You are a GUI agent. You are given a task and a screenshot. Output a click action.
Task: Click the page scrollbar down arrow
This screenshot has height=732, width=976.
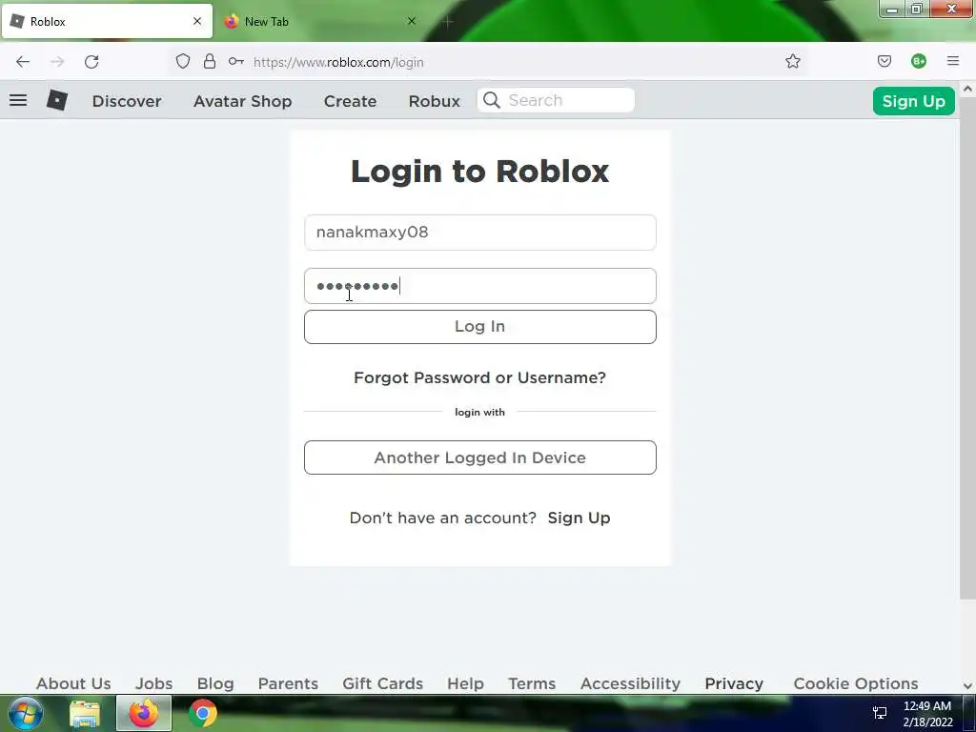point(967,686)
